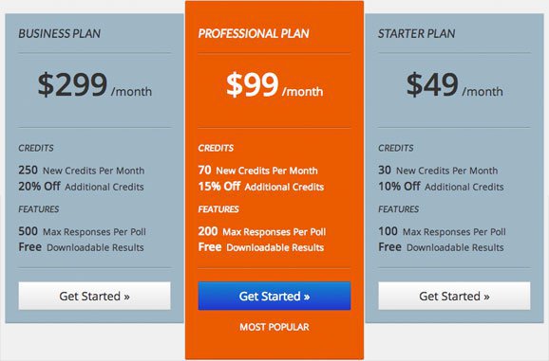The width and height of the screenshot is (549, 361).
Task: Click the $49 per month price
Action: point(454,85)
